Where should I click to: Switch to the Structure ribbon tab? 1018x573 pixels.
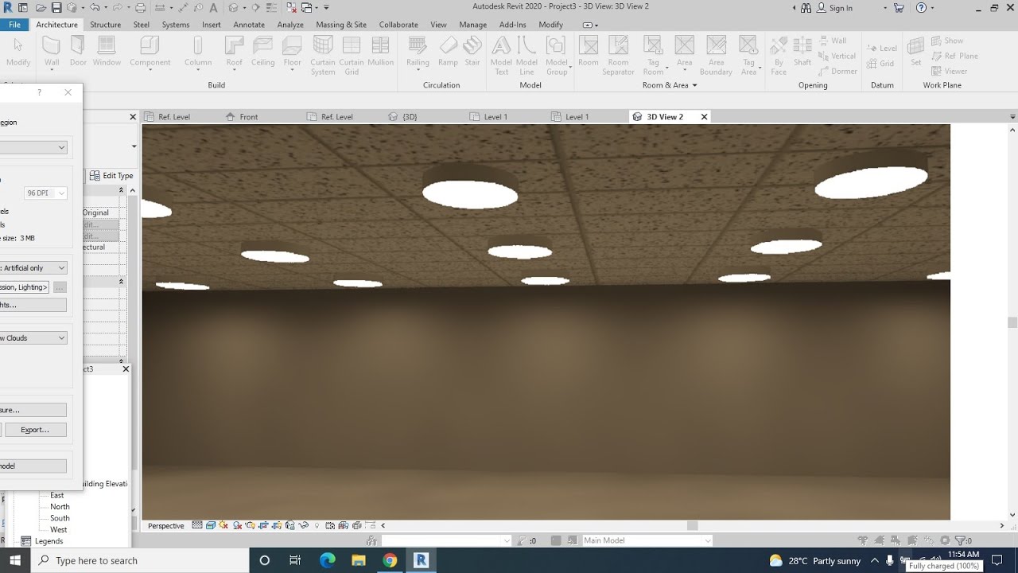(105, 25)
